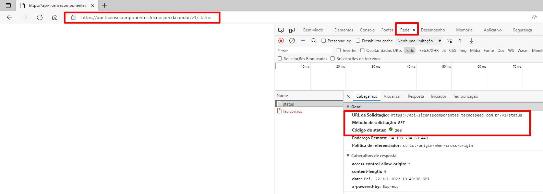The width and height of the screenshot is (543, 194).
Task: Collapse the Geral section triangle
Action: pos(348,107)
